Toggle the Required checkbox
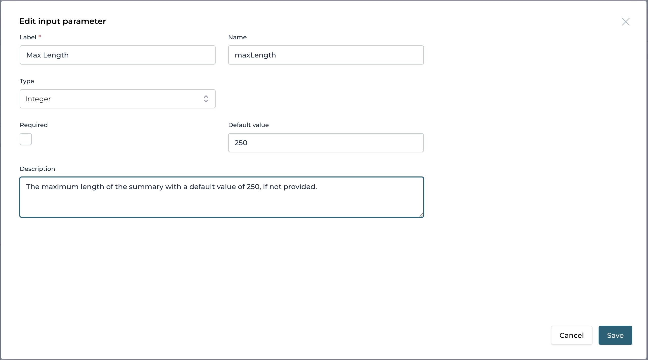The height and width of the screenshot is (360, 648). click(x=26, y=139)
